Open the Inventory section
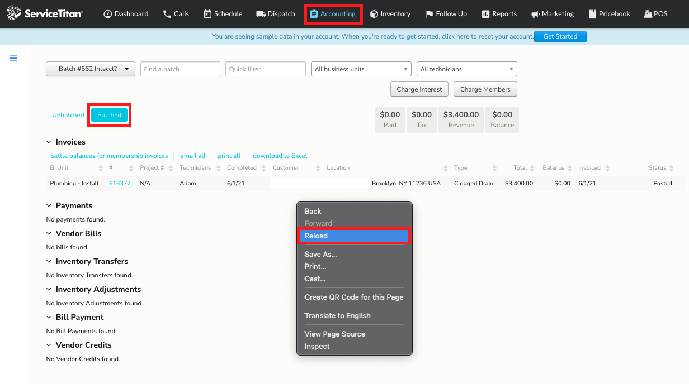 pos(390,13)
